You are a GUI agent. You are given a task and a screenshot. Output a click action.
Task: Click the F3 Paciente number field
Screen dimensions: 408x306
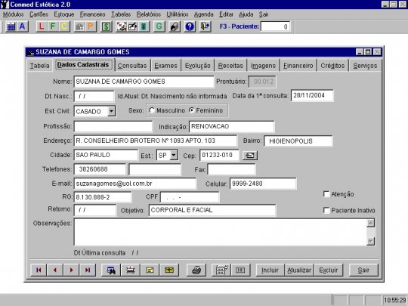[275, 26]
